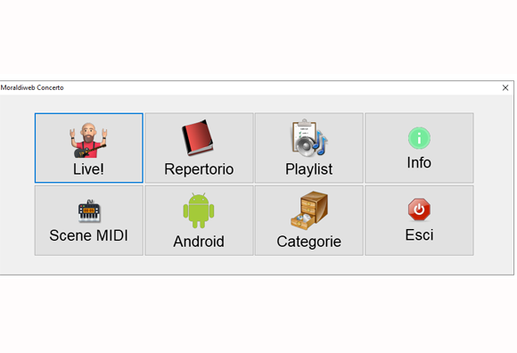The width and height of the screenshot is (517, 353).
Task: Close the Moraldiweb Concerto window
Action: tap(505, 87)
